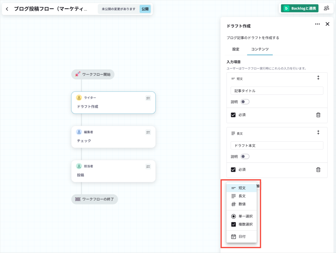Open the three-dot more menu in panel

click(x=317, y=24)
